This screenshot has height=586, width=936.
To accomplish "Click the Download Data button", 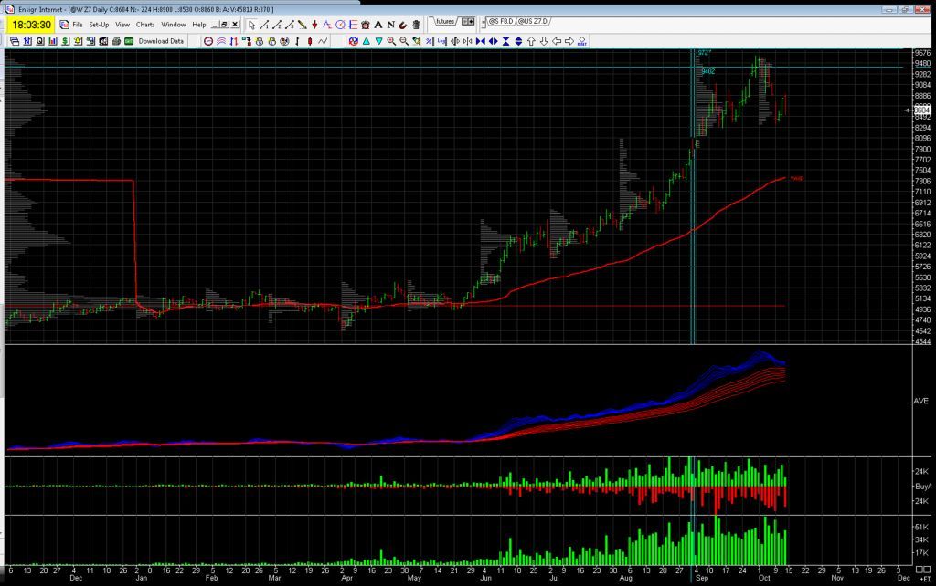I will [x=161, y=41].
